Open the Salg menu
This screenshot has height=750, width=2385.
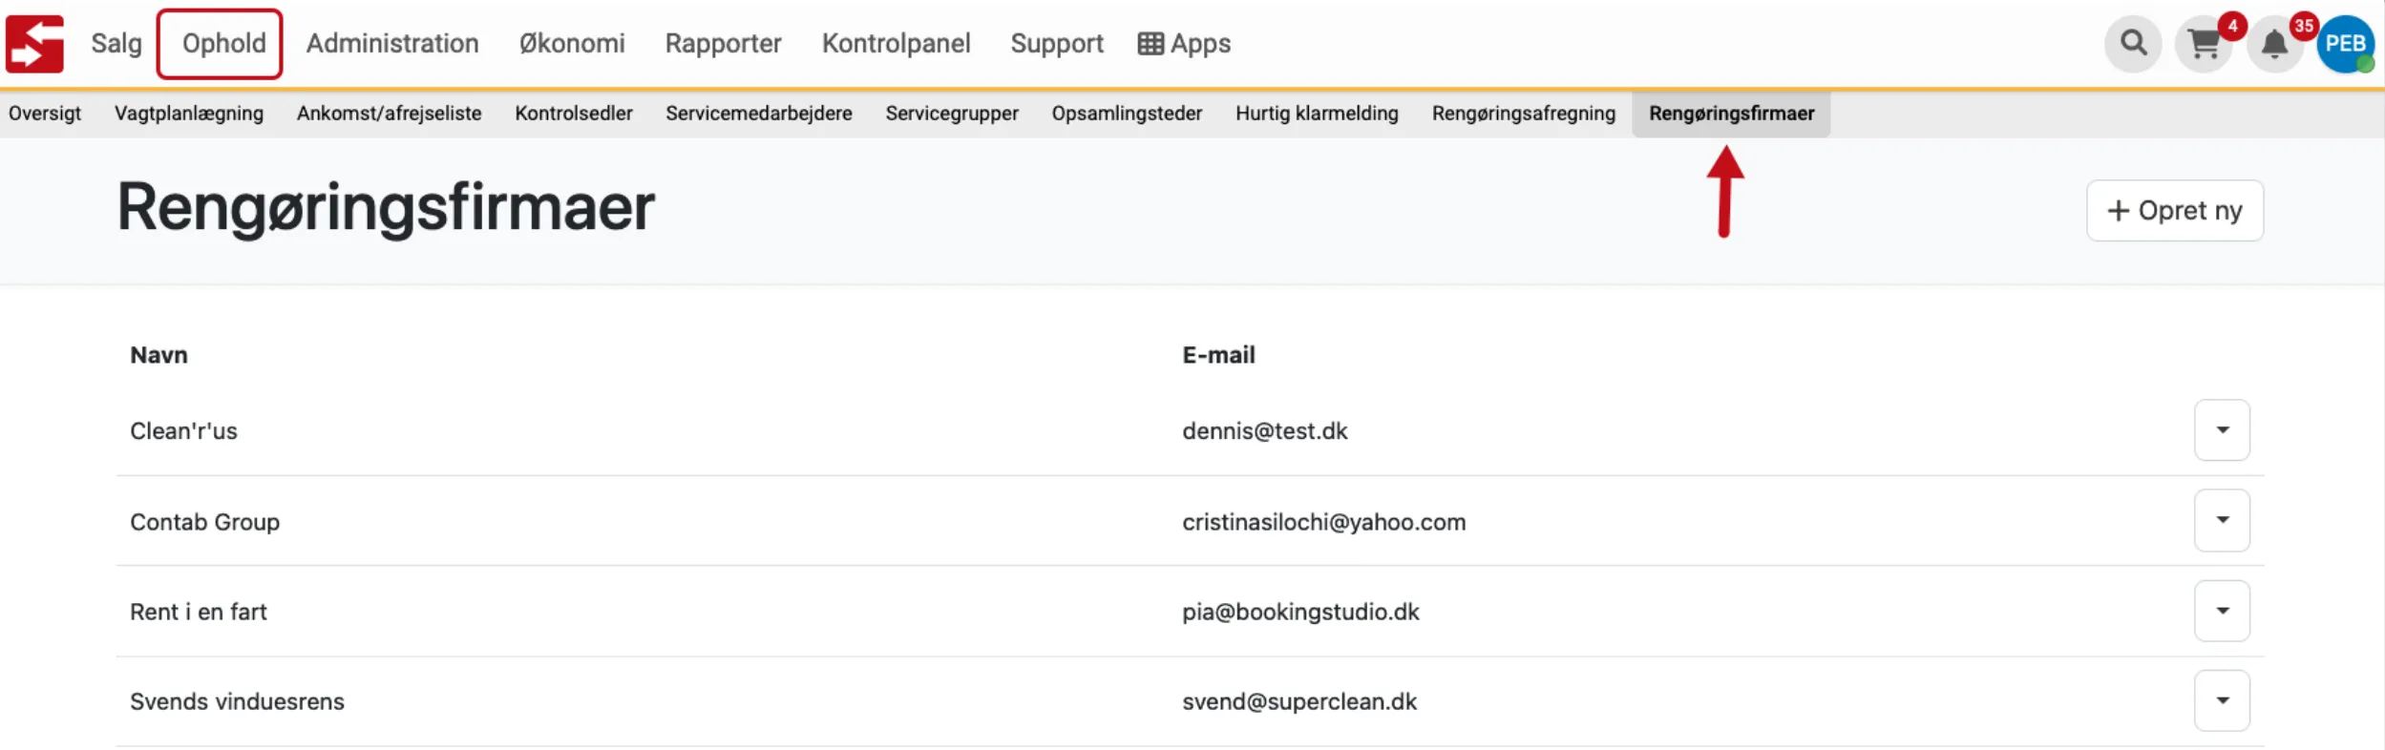pyautogui.click(x=116, y=44)
